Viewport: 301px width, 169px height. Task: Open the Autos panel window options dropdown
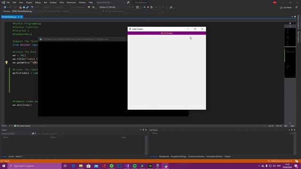[x=141, y=130]
